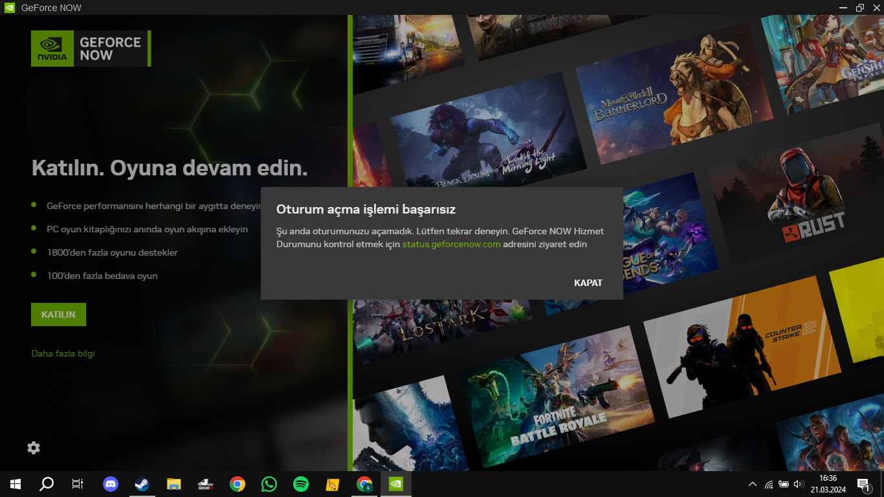Open the Windows Start menu

[16, 484]
